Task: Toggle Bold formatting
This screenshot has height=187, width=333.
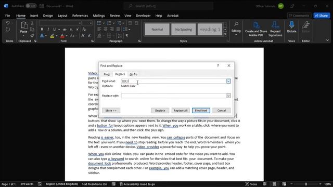Action: click(x=42, y=29)
